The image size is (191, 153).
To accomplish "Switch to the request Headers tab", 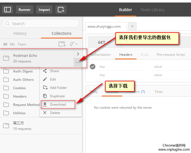I will pos(126,55).
